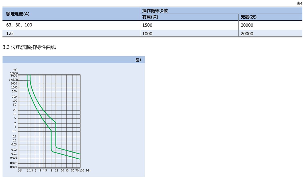Click 20000 in the 125 row
The width and height of the screenshot is (303, 181).
(247, 33)
